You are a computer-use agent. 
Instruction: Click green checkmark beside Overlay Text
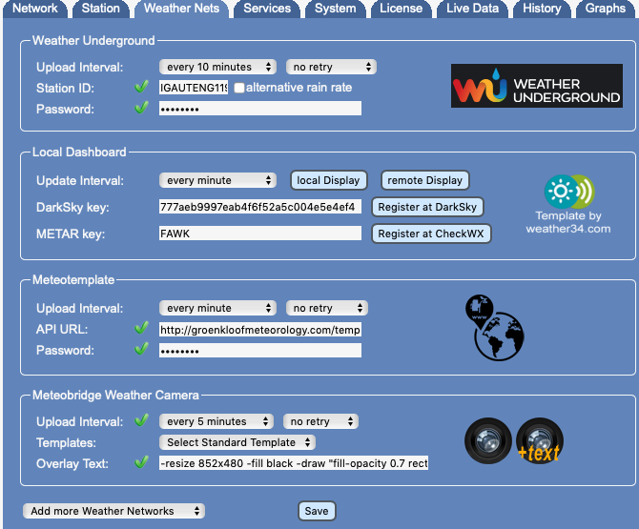[x=142, y=463]
